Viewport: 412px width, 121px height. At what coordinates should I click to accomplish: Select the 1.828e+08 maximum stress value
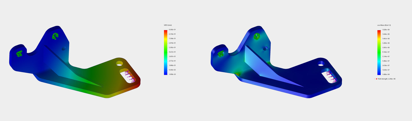point(386,30)
